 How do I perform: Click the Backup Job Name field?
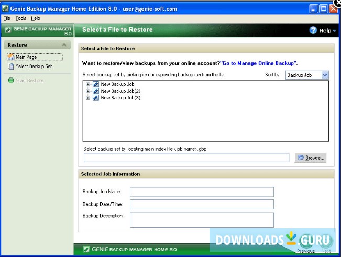(x=202, y=192)
